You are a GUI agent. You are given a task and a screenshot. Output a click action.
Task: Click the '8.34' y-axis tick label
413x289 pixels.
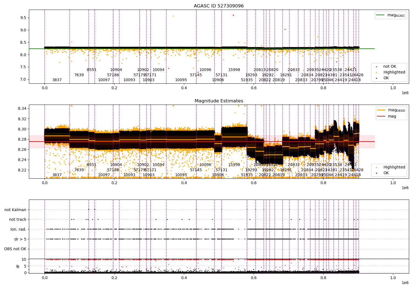tap(22, 109)
